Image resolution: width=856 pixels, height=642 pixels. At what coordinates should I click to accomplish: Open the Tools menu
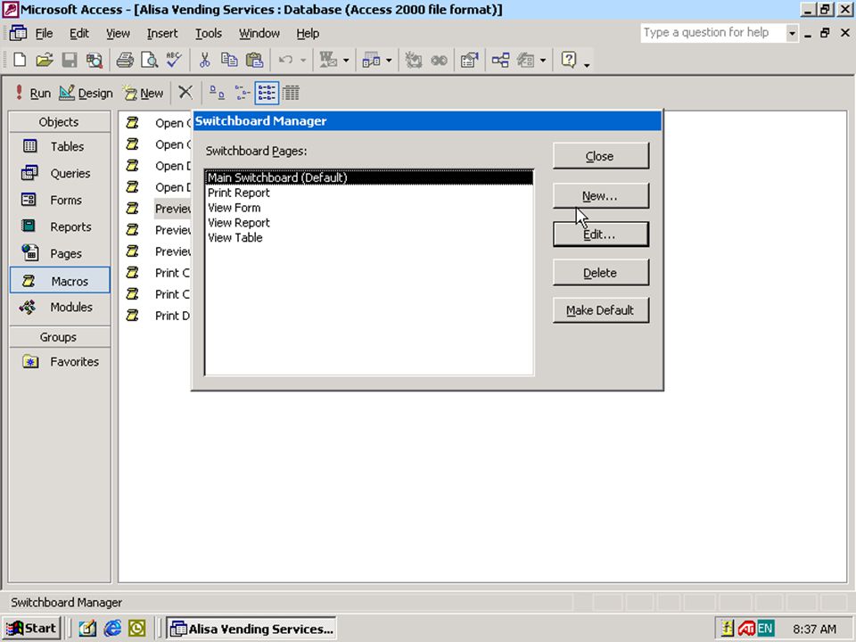pos(209,33)
